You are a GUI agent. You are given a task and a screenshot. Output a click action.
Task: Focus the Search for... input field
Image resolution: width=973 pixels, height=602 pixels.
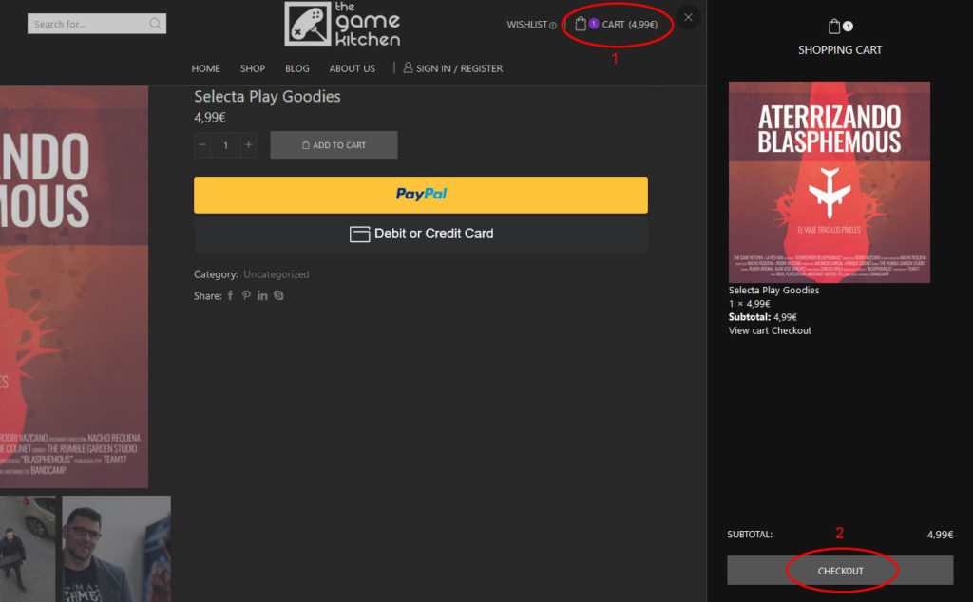87,24
